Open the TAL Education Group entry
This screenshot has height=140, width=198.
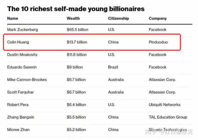pyautogui.click(x=168, y=117)
